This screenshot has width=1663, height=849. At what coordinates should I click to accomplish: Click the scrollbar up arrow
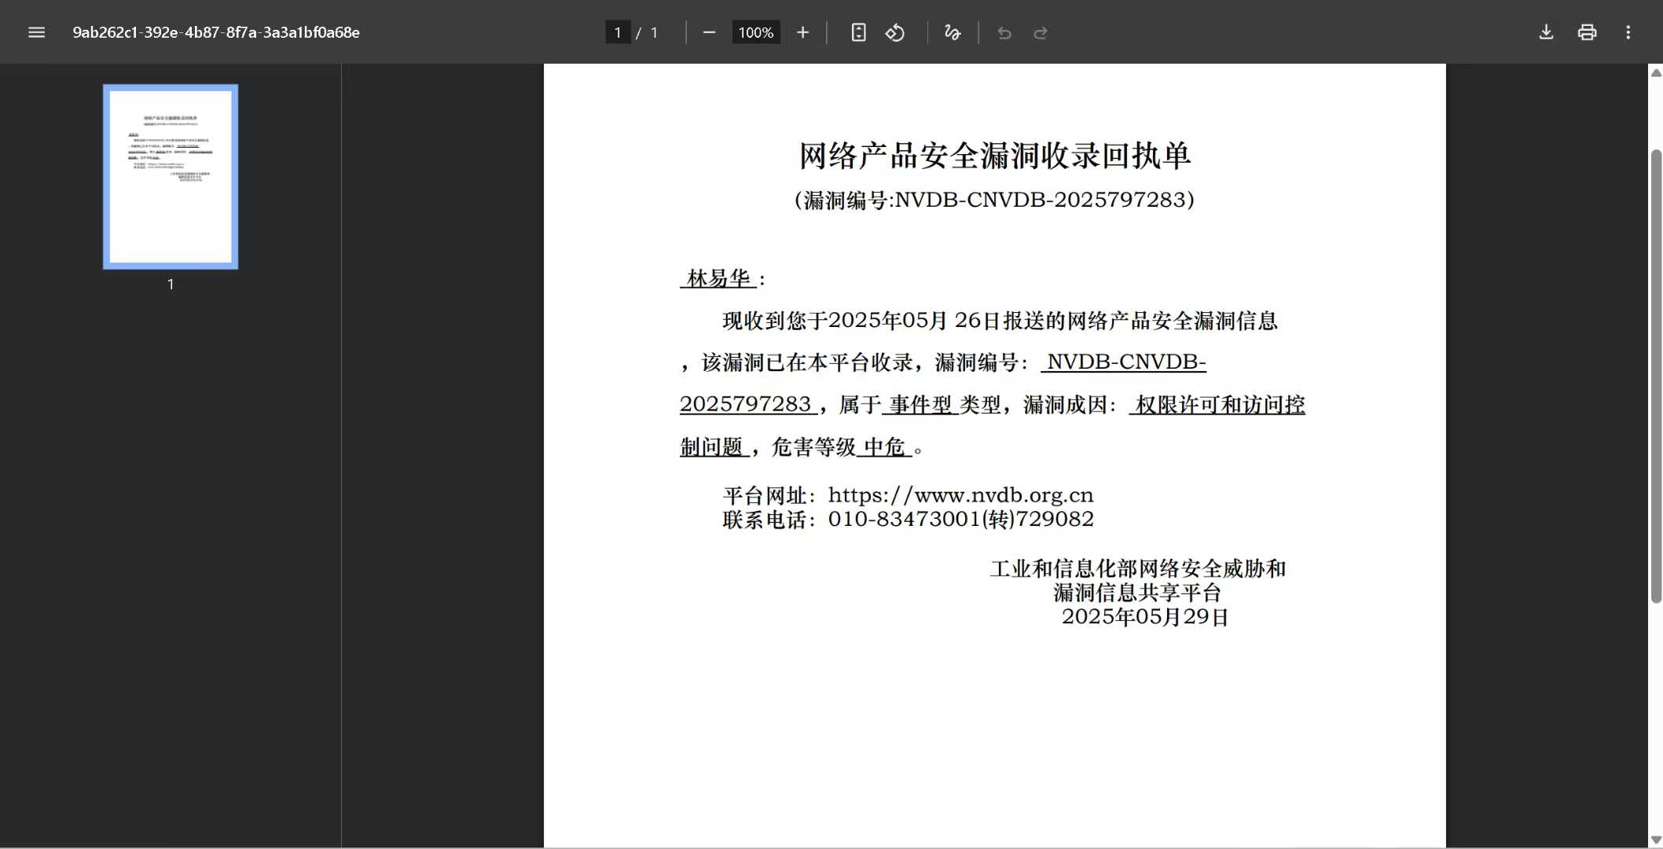click(x=1656, y=72)
